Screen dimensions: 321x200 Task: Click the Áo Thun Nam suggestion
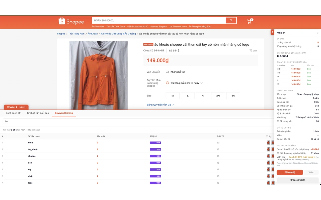pos(98,26)
